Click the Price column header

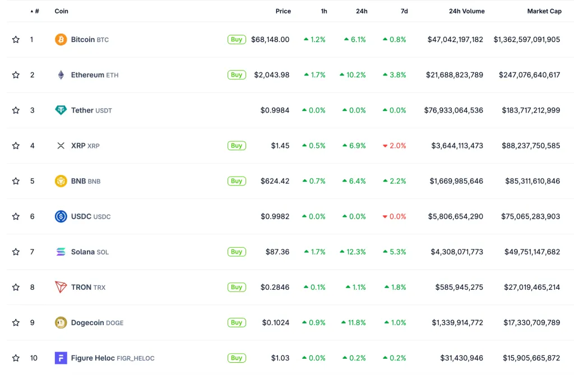(x=283, y=11)
